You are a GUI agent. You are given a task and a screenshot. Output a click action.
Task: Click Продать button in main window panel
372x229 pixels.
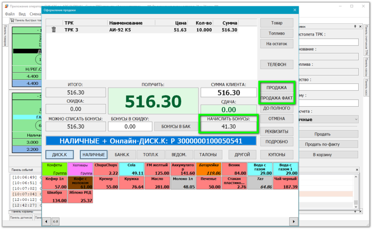328,134
